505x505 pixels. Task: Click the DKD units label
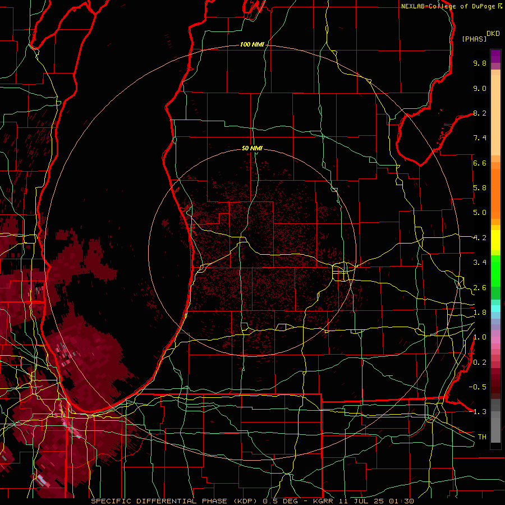click(493, 34)
